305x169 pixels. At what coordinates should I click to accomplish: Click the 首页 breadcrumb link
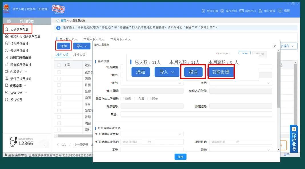[x=63, y=21]
